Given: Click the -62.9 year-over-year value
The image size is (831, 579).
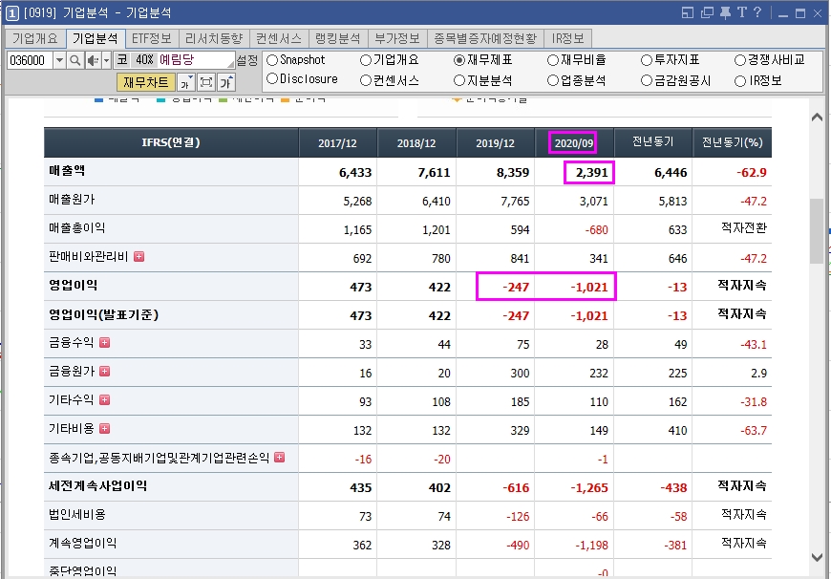Looking at the screenshot, I should [x=752, y=173].
